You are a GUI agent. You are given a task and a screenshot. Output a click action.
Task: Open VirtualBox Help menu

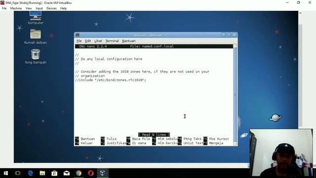64,8
